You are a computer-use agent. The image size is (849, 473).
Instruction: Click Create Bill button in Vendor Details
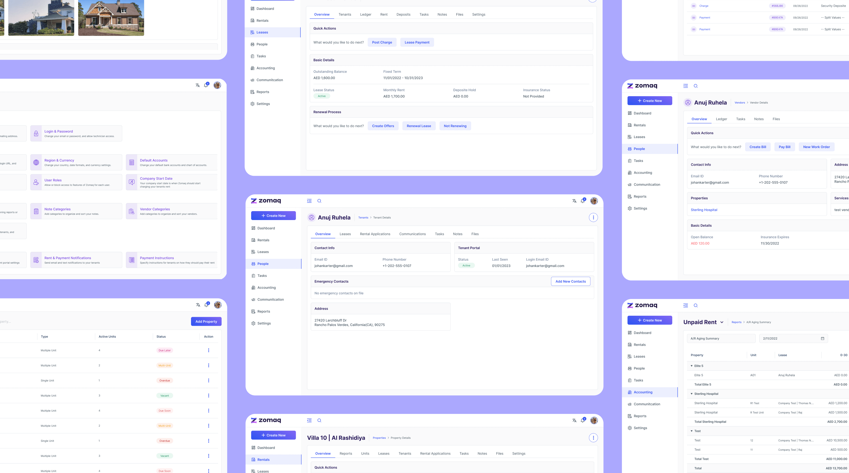[758, 147]
